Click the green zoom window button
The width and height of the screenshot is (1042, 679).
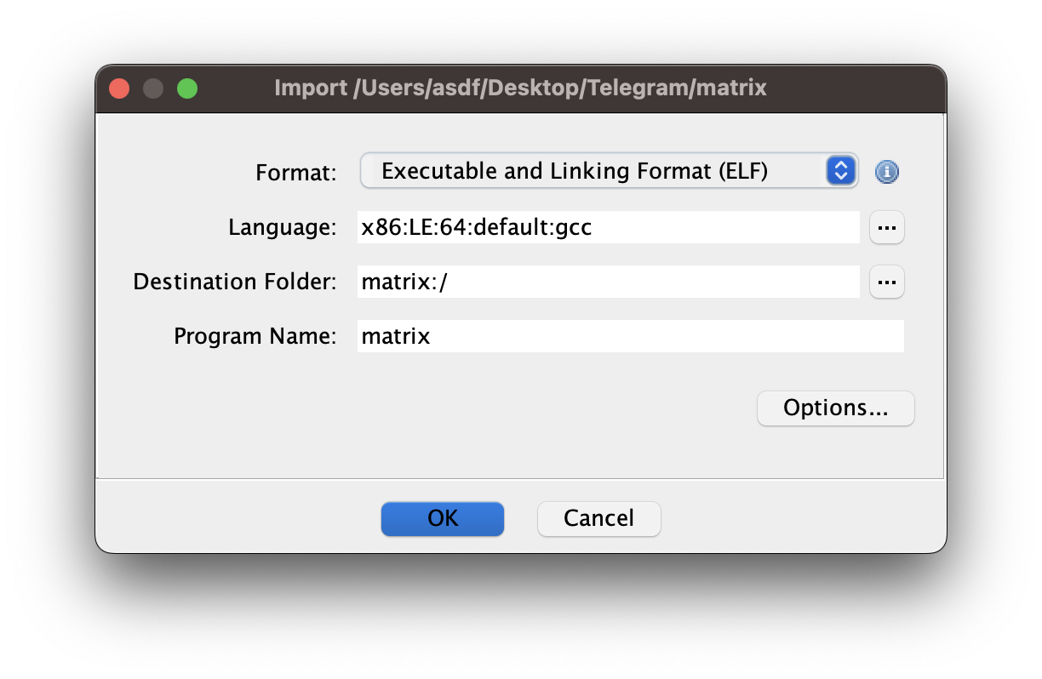[x=187, y=88]
